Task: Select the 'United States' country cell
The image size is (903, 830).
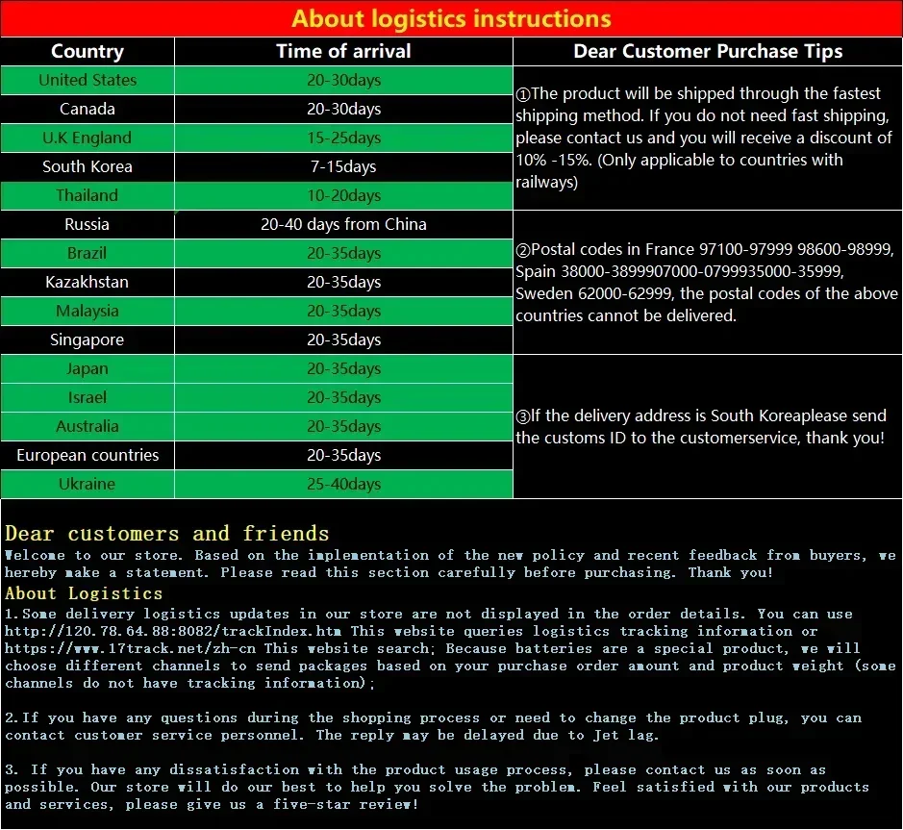Action: [x=88, y=80]
